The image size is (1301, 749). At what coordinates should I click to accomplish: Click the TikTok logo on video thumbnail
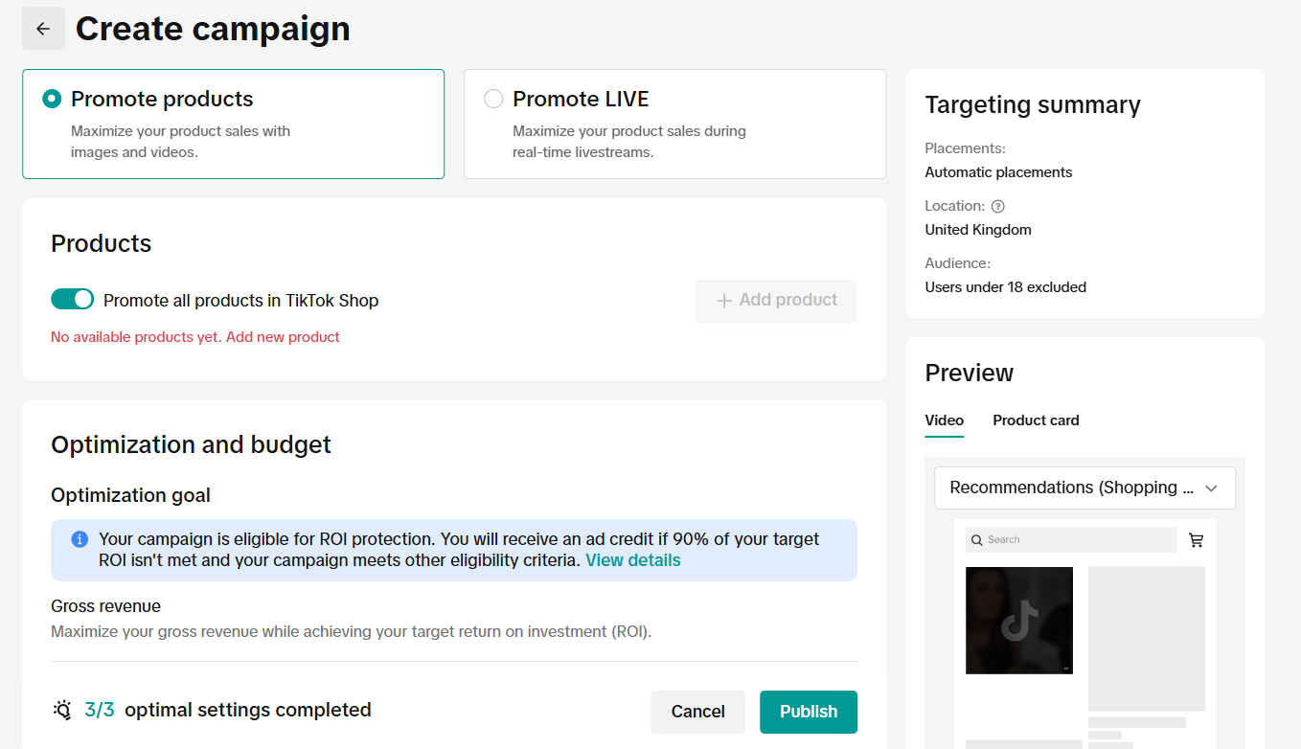(x=1019, y=621)
